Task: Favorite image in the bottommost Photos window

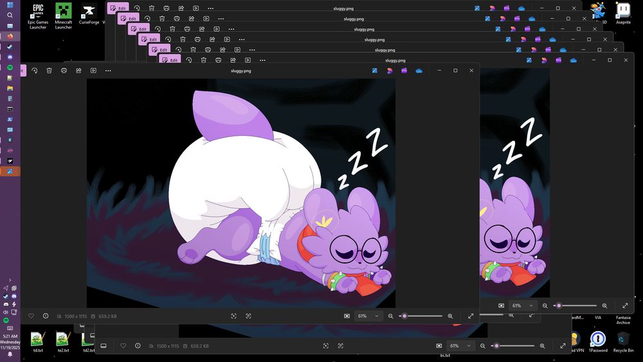Action: [123, 345]
